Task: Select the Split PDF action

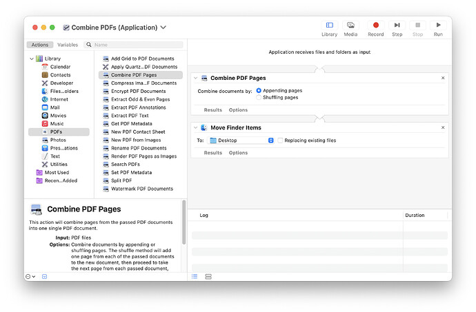Action: click(x=121, y=180)
